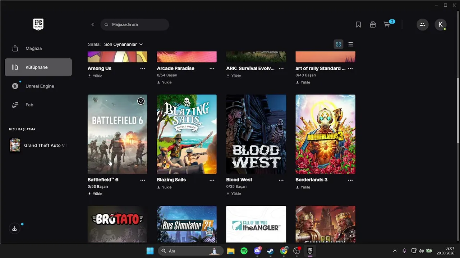The height and width of the screenshot is (258, 460).
Task: Open the volume tray icon
Action: [x=421, y=251]
